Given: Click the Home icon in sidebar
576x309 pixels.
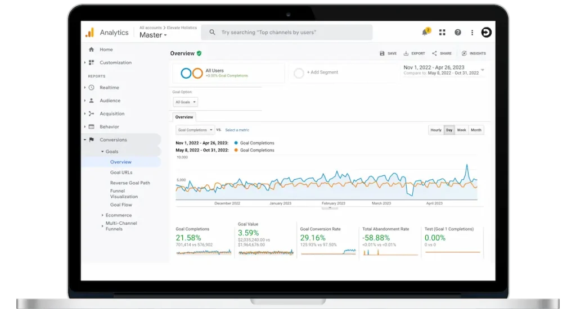Looking at the screenshot, I should (x=91, y=49).
